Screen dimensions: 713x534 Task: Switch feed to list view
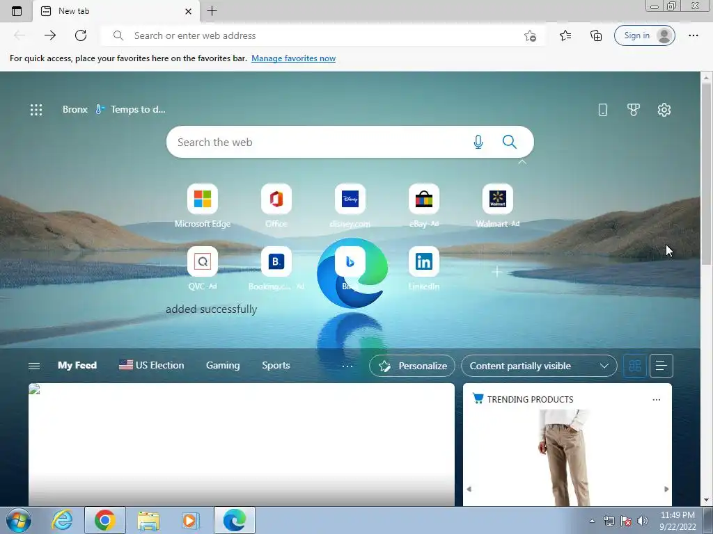tap(661, 366)
